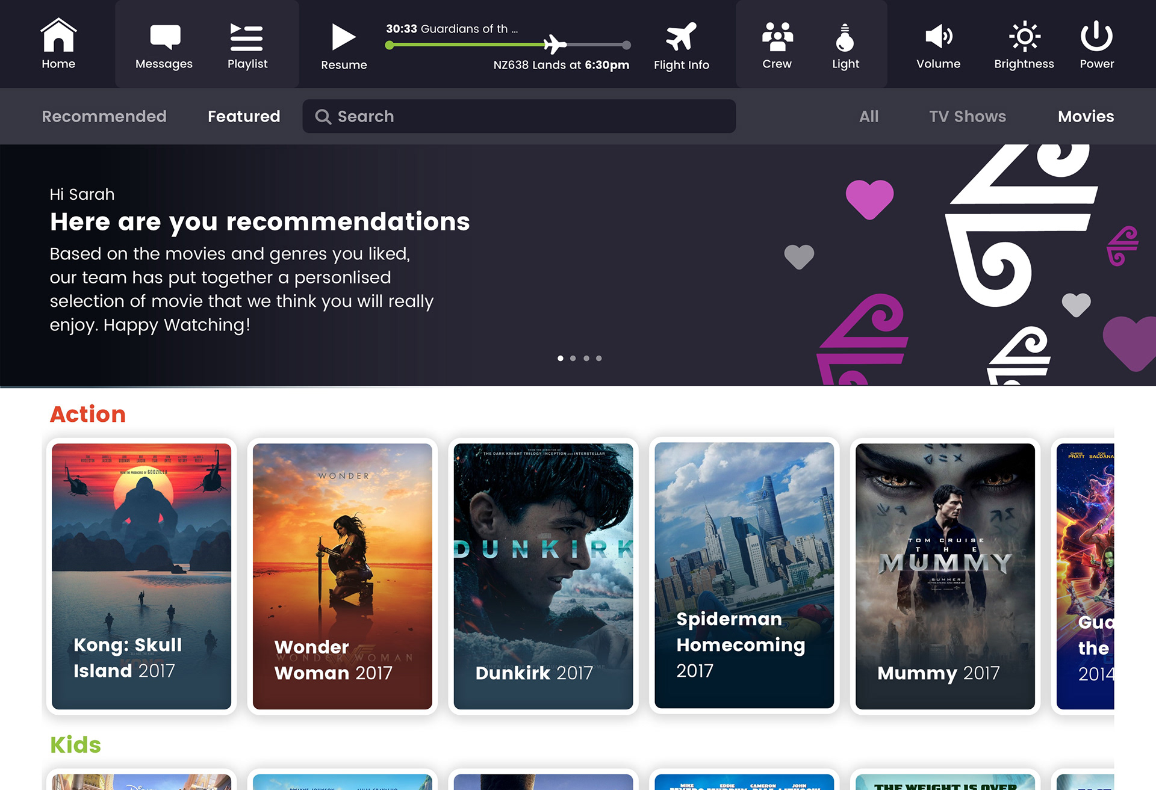The image size is (1156, 790).
Task: Go to the Home screen icon
Action: 58,35
